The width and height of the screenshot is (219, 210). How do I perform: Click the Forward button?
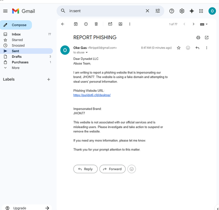coord(113,169)
